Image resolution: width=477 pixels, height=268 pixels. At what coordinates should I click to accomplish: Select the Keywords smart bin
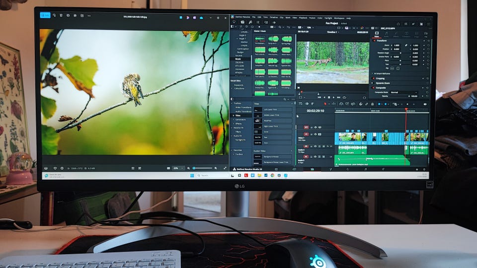coord(239,85)
